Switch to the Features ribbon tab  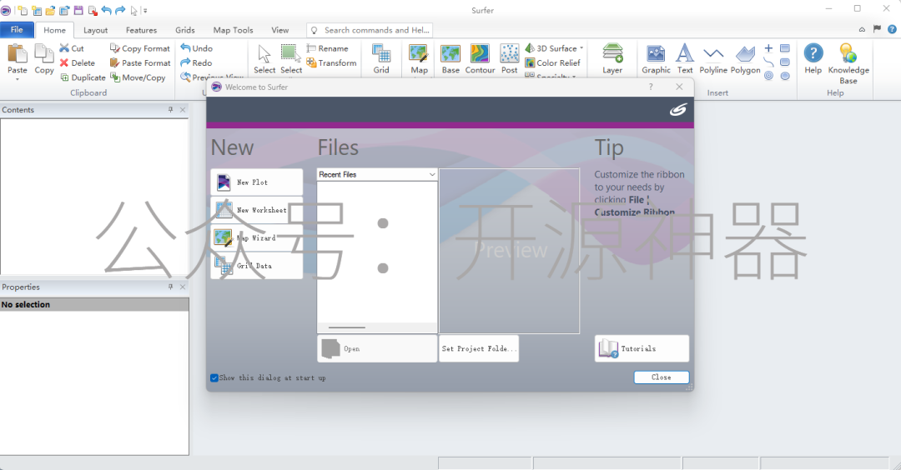click(x=141, y=30)
